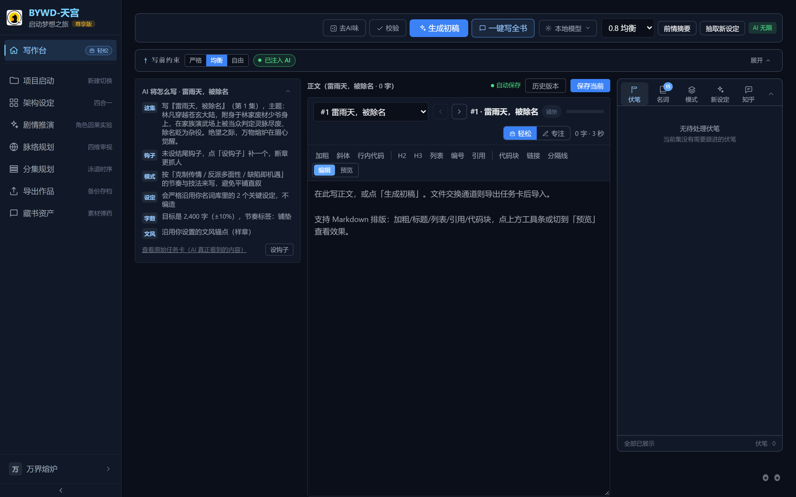This screenshot has width=796, height=497.
Task: Go to previous episode arrow
Action: pos(441,112)
